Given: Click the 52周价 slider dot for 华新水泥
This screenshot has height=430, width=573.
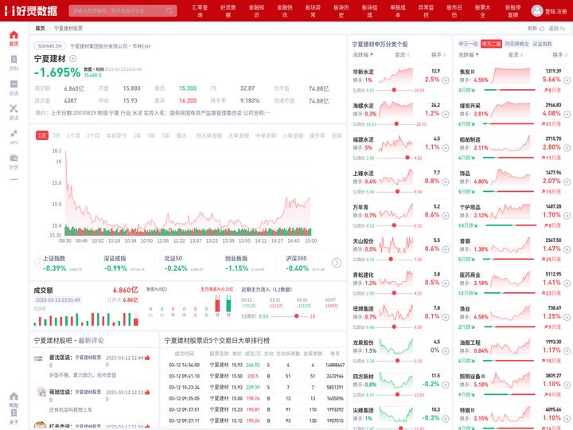Looking at the screenshot, I should (x=394, y=90).
